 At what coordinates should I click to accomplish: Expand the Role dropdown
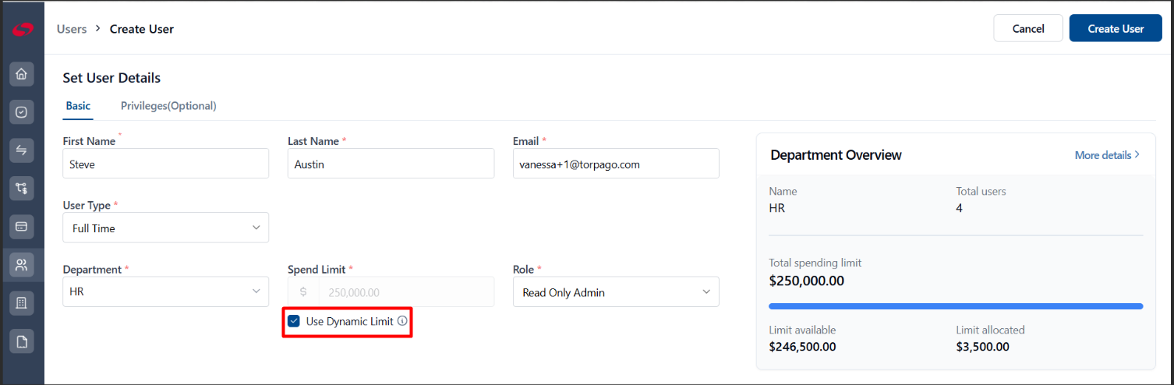616,291
